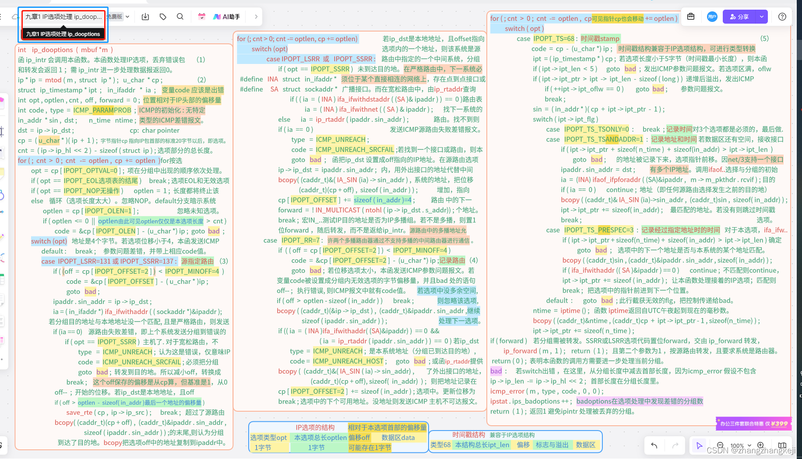Click the blue 用户 avatar
Image resolution: width=802 pixels, height=459 pixels.
tap(712, 17)
